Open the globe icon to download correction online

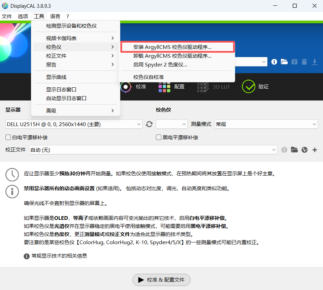304,149
